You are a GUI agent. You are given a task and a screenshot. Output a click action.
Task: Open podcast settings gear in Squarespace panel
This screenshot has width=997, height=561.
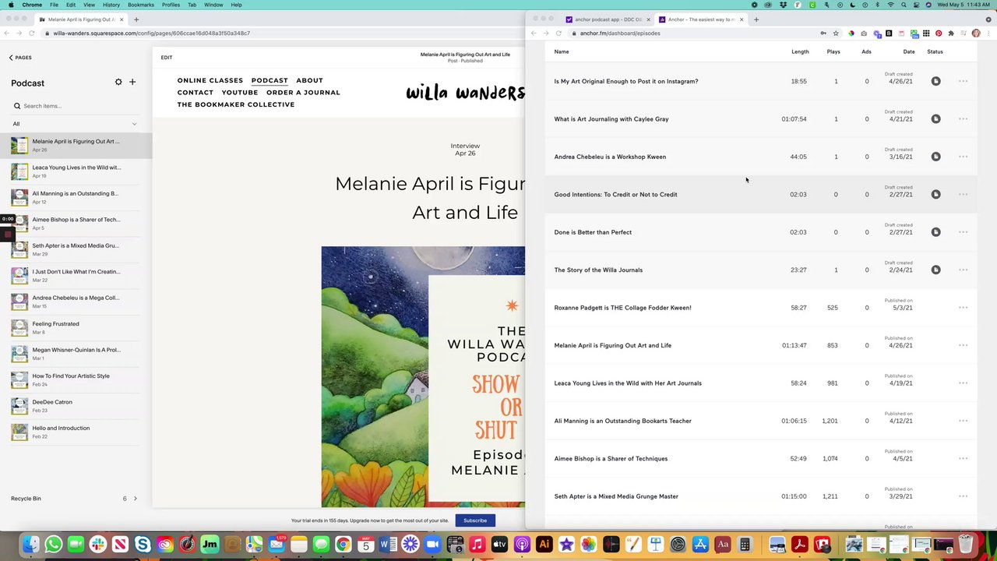tap(118, 82)
